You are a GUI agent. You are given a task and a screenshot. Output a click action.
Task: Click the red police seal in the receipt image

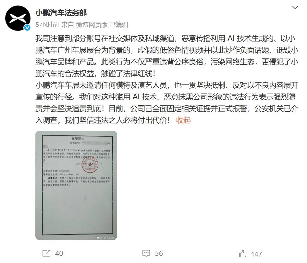(x=90, y=165)
